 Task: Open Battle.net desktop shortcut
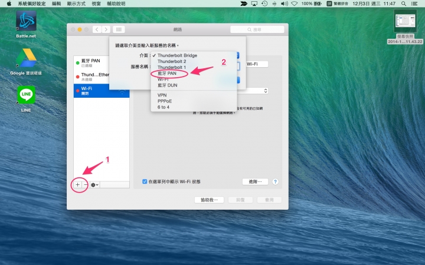point(26,24)
